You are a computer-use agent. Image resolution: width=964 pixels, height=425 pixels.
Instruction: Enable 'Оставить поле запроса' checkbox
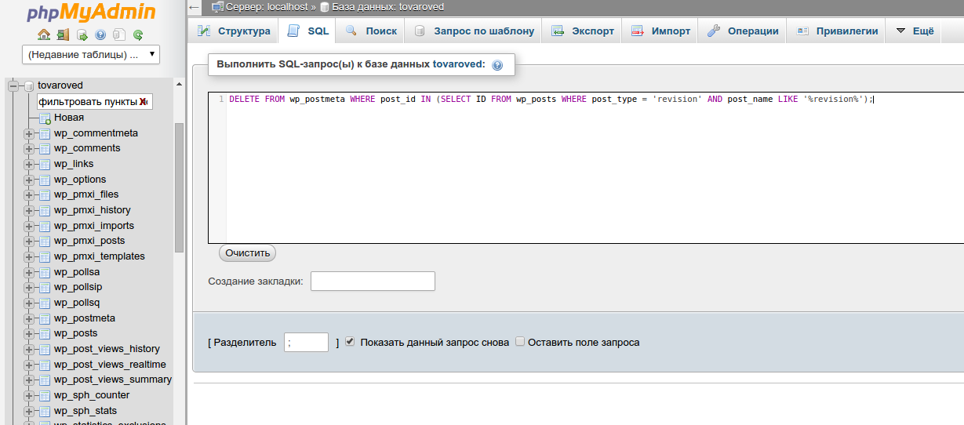pyautogui.click(x=520, y=342)
